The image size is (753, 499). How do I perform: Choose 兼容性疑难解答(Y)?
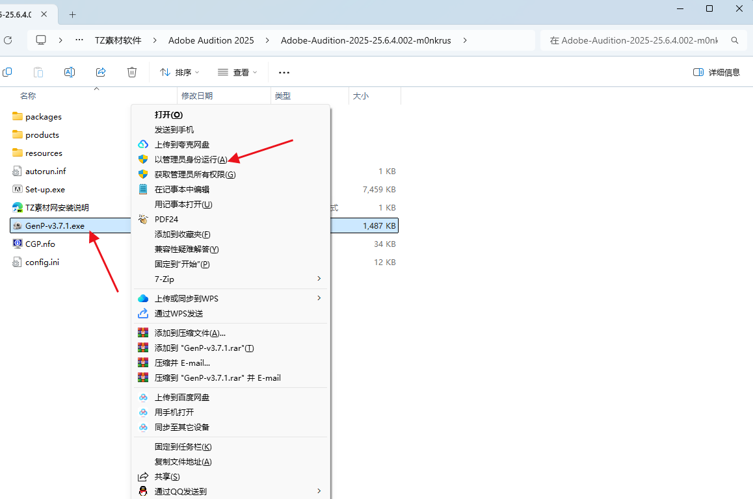pyautogui.click(x=231, y=249)
